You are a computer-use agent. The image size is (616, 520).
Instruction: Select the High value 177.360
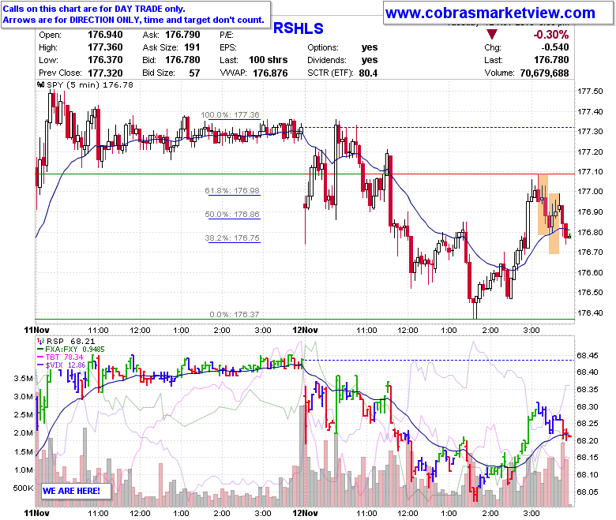105,47
